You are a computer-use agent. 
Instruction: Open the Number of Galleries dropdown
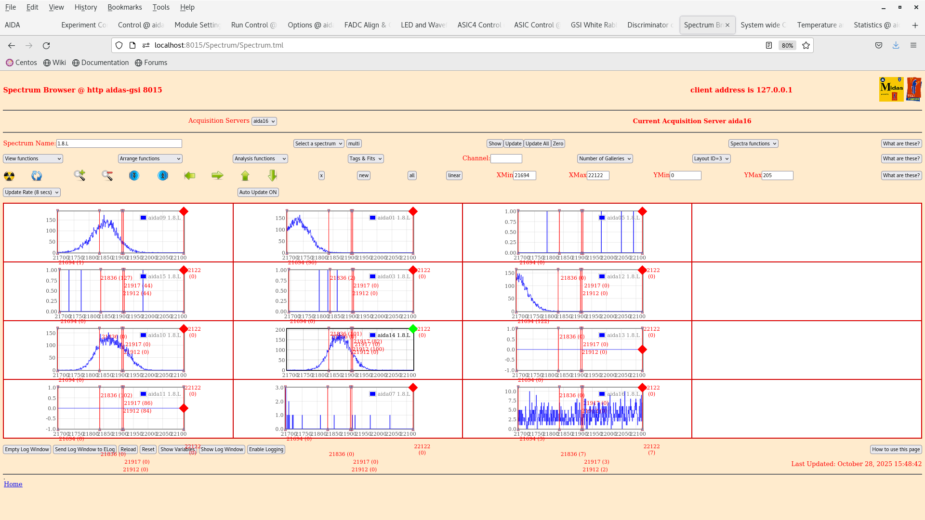[605, 158]
